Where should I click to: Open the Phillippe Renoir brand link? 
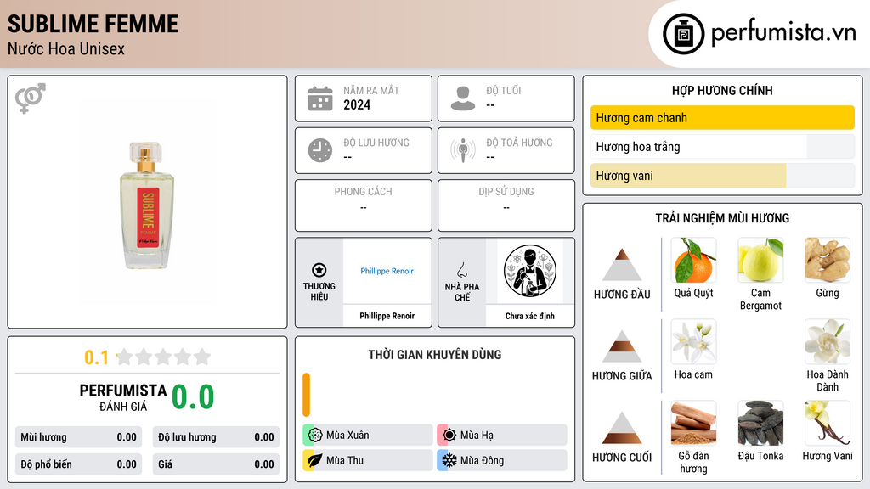click(x=387, y=271)
